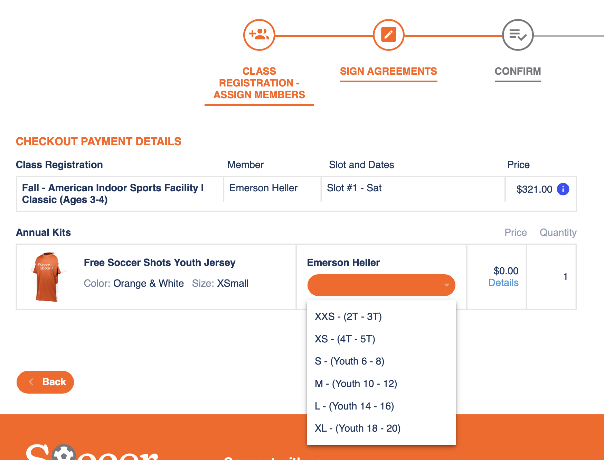Image resolution: width=604 pixels, height=460 pixels.
Task: Click the orange jersey thumbnail image
Action: coord(47,277)
